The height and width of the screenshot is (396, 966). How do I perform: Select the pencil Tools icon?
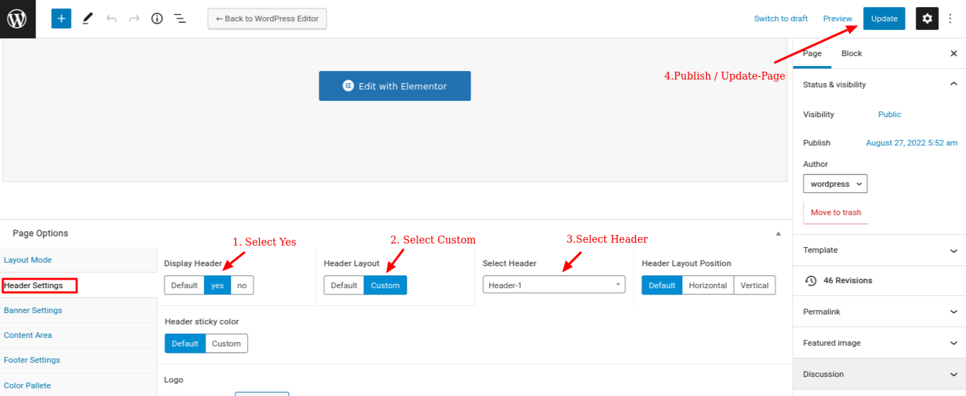pos(87,18)
